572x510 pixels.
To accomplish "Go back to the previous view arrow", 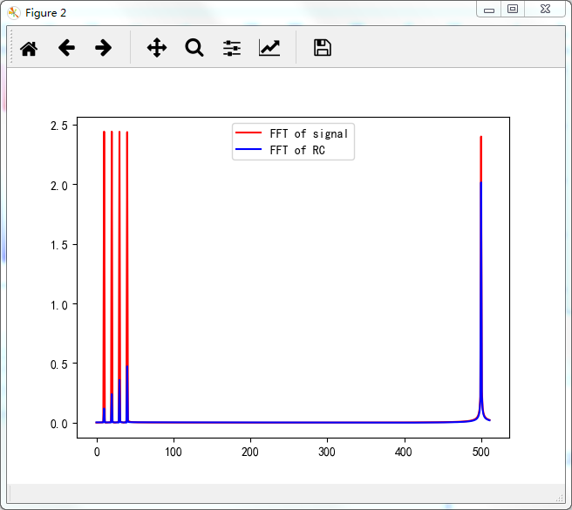I will click(x=66, y=48).
